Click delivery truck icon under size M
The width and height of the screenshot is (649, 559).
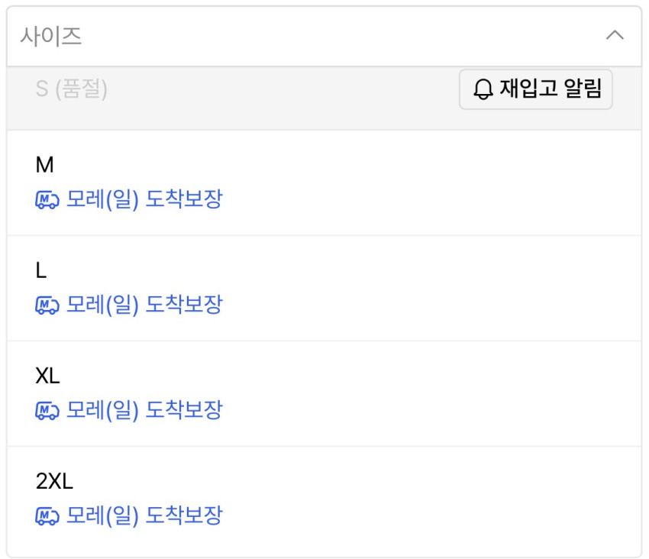coord(47,200)
